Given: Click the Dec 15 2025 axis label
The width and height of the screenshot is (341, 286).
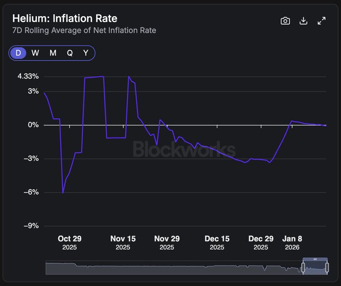Looking at the screenshot, I should point(217,243).
